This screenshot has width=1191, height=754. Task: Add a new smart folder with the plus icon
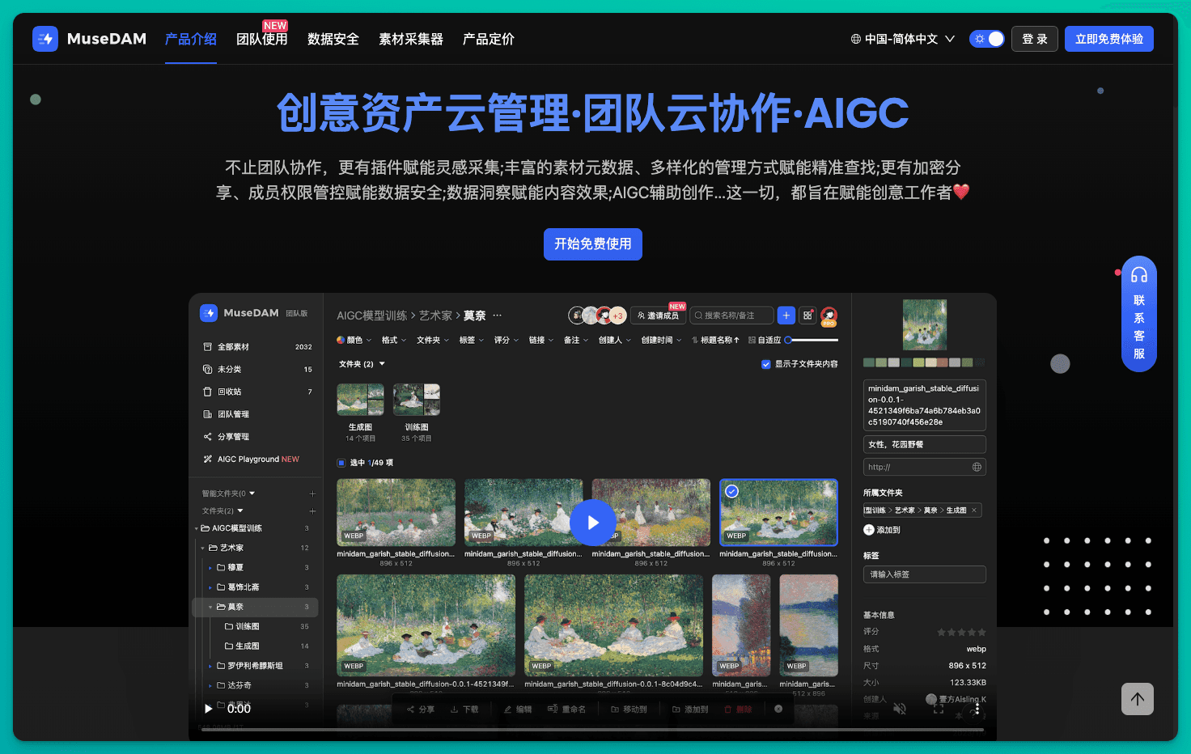point(312,493)
